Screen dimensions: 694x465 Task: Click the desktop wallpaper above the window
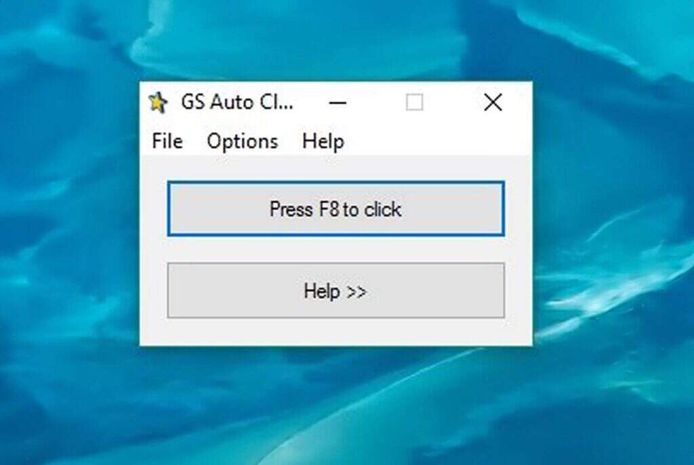tap(335, 41)
